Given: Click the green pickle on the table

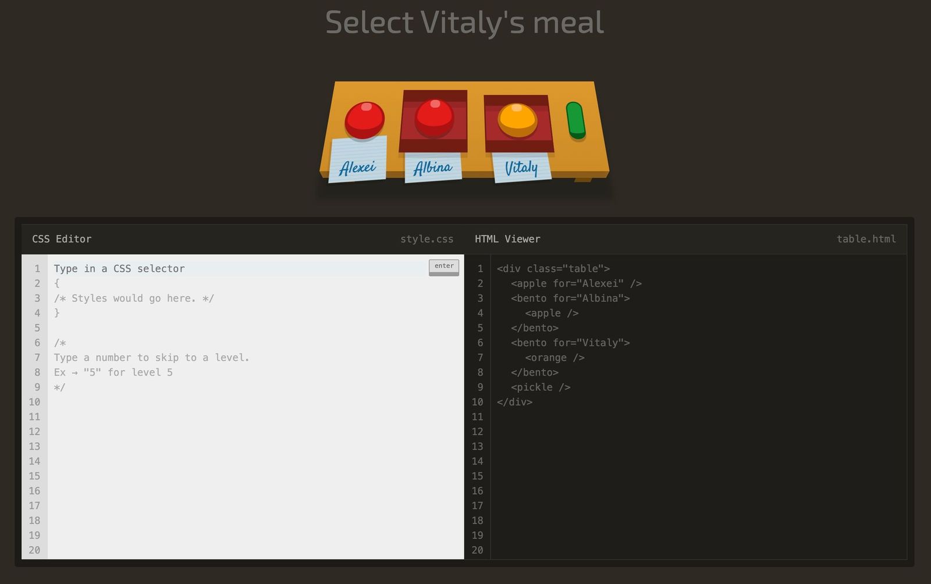Looking at the screenshot, I should click(575, 121).
